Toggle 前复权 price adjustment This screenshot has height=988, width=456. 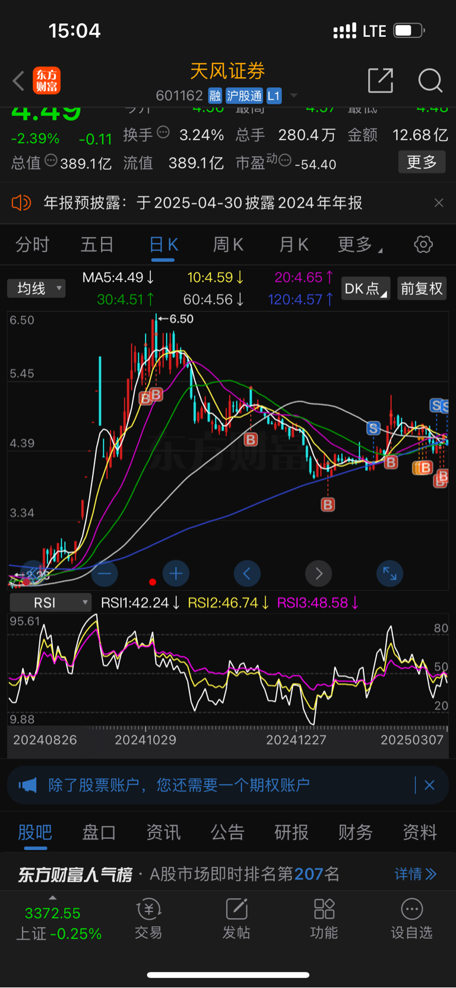pos(422,289)
